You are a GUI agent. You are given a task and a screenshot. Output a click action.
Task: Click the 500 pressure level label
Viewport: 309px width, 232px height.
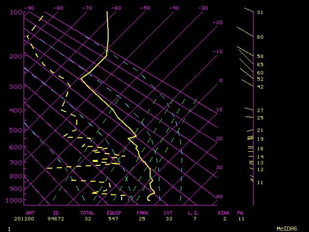[16, 130]
